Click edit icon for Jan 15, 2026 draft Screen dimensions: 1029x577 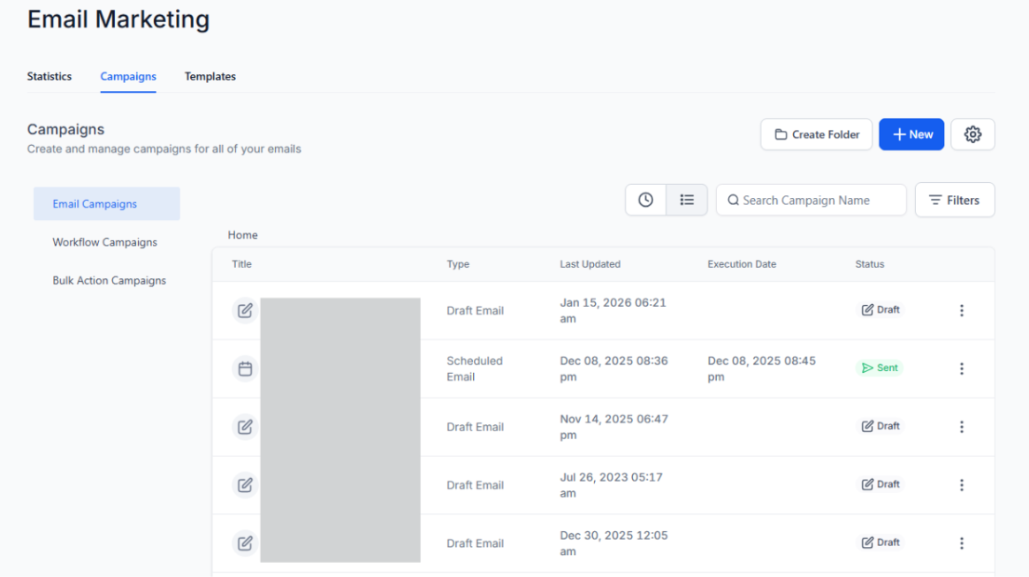[x=245, y=310]
